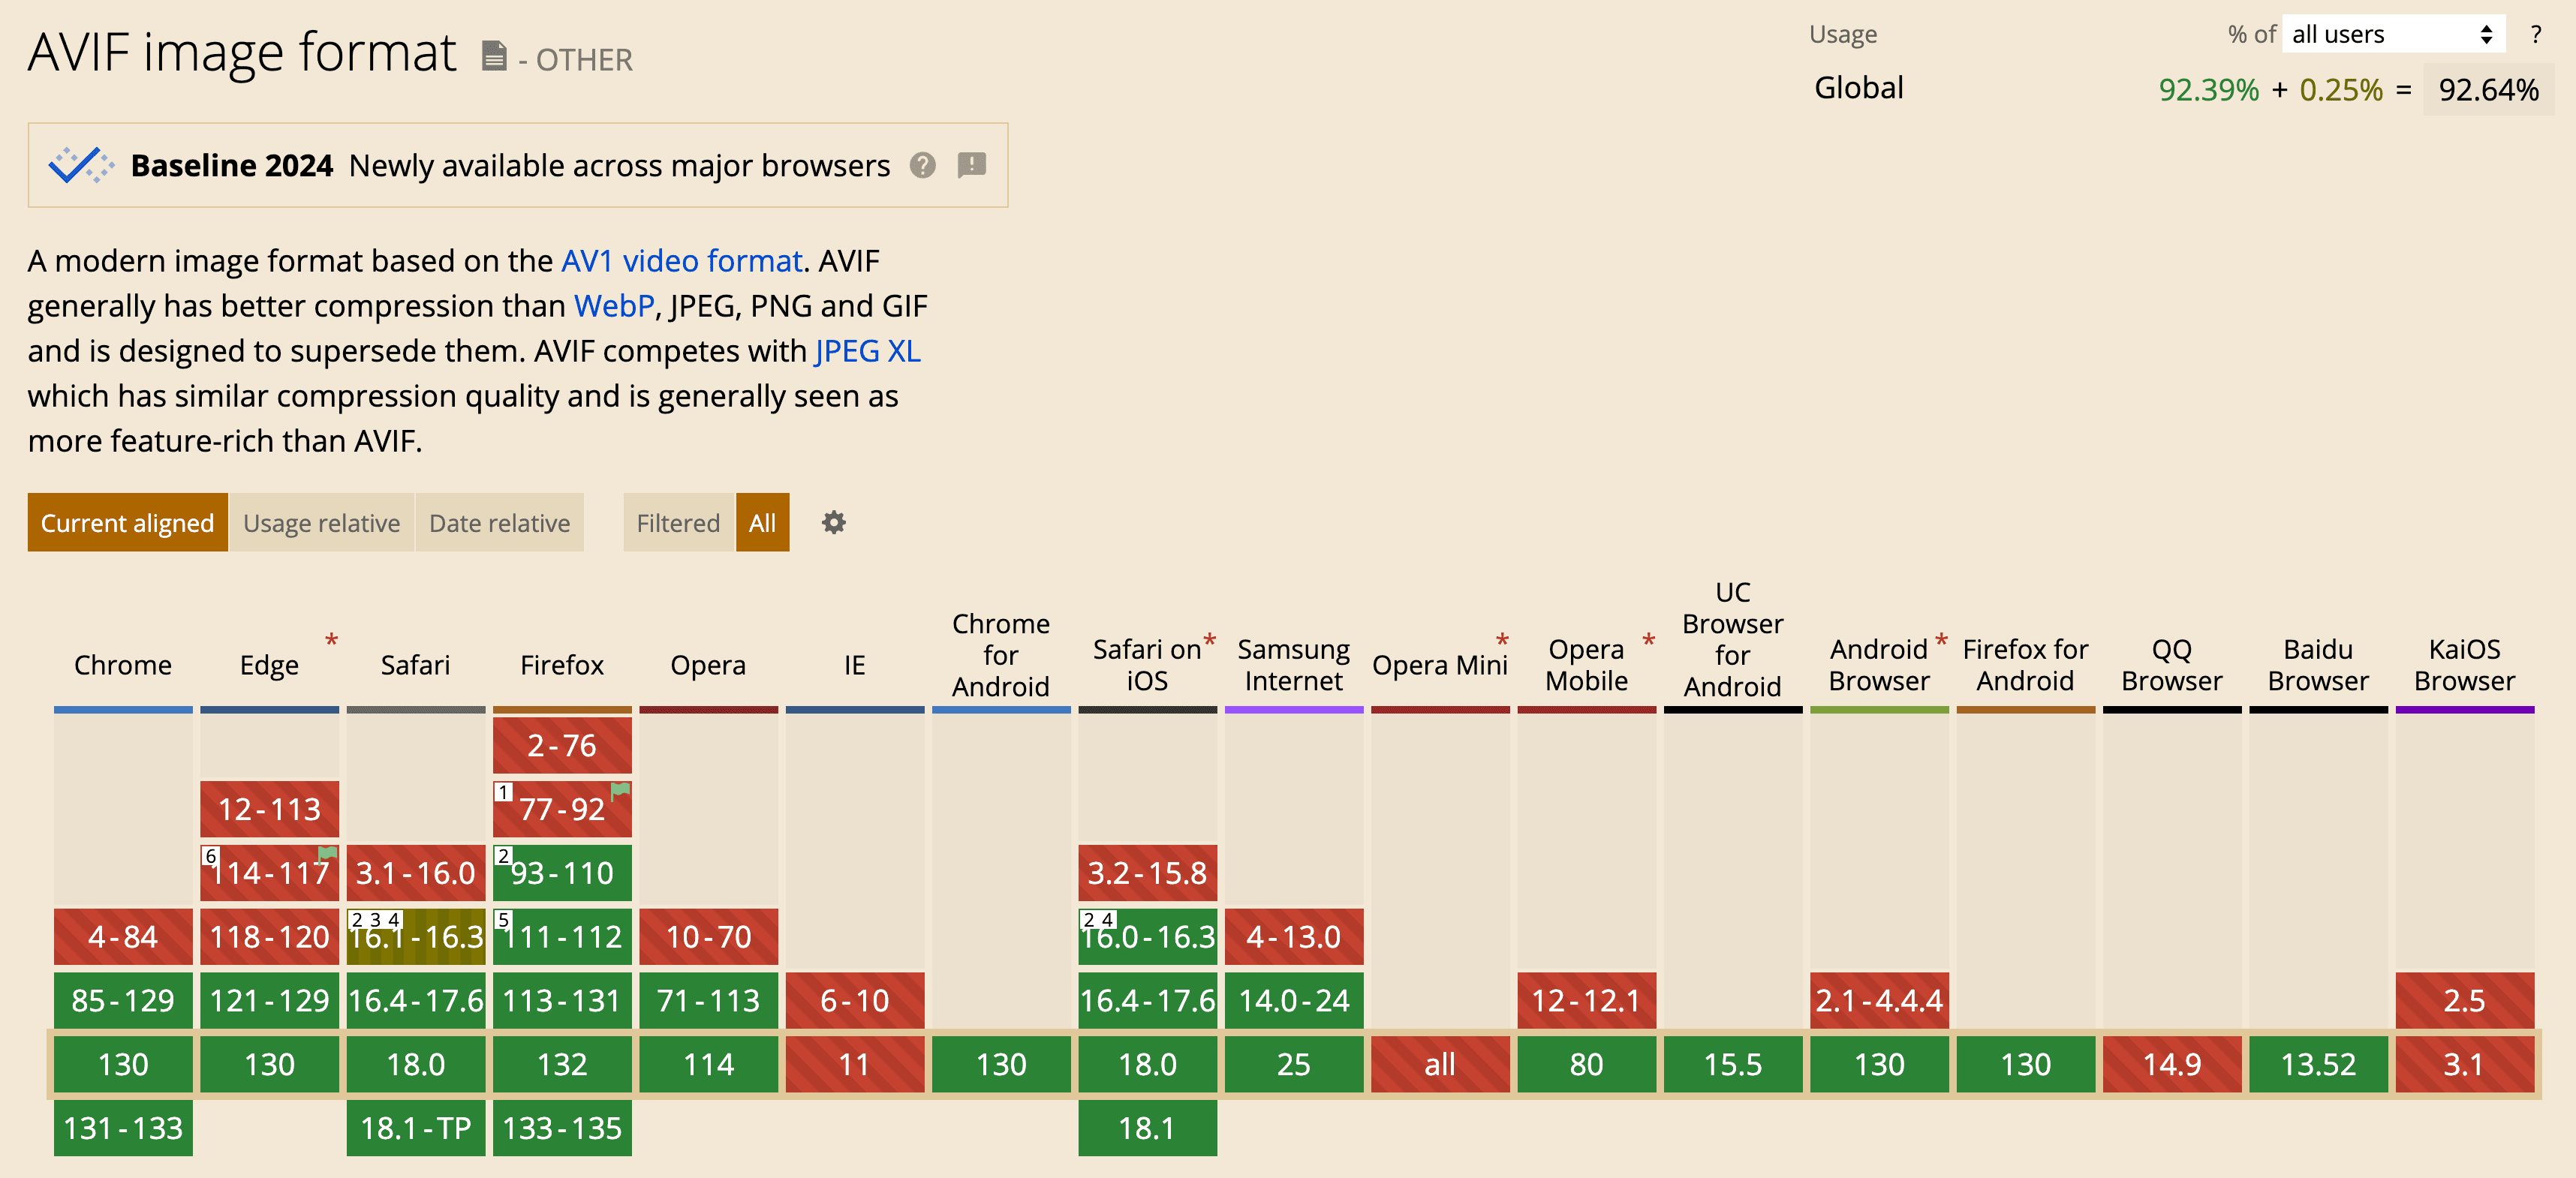Open the spec document icon beside title

coord(494,55)
